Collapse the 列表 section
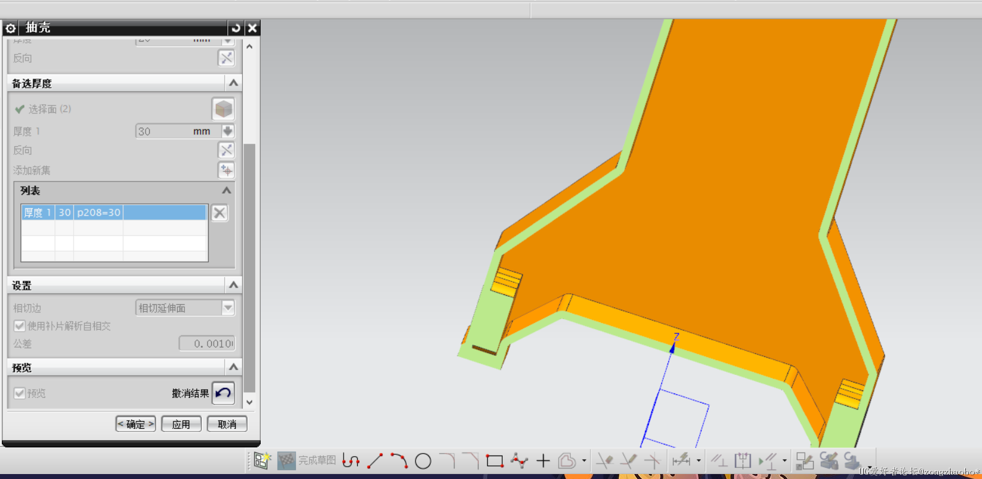 [x=227, y=190]
